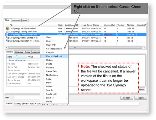156x120 pixels.
Task: Click the Report button
Action: point(141,98)
